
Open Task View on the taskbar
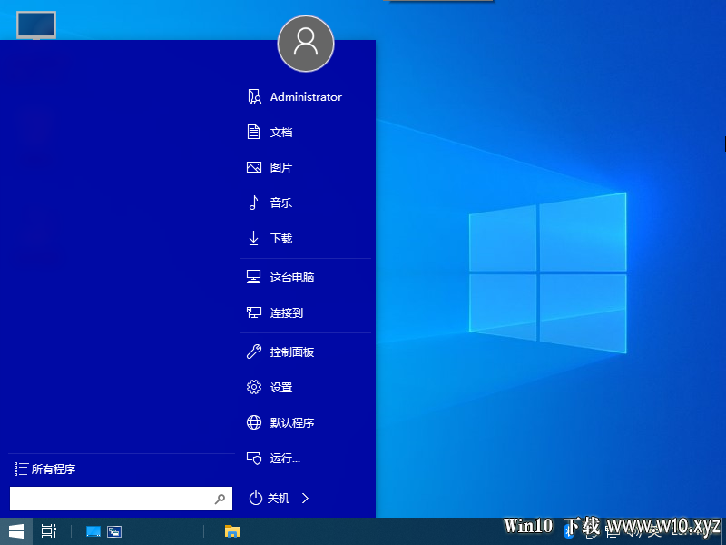(49, 531)
